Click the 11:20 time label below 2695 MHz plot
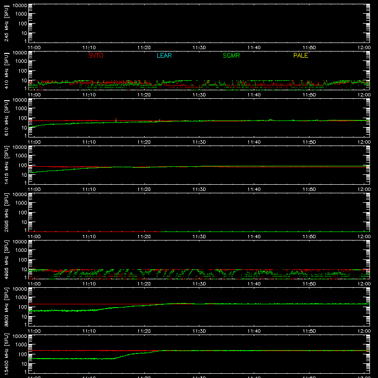Image resolution: width=378 pixels, height=378 pixels. tap(144, 237)
